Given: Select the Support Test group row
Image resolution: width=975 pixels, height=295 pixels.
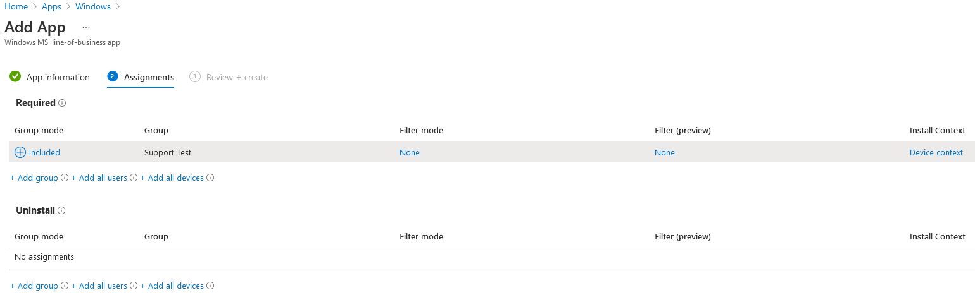Looking at the screenshot, I should click(x=487, y=152).
